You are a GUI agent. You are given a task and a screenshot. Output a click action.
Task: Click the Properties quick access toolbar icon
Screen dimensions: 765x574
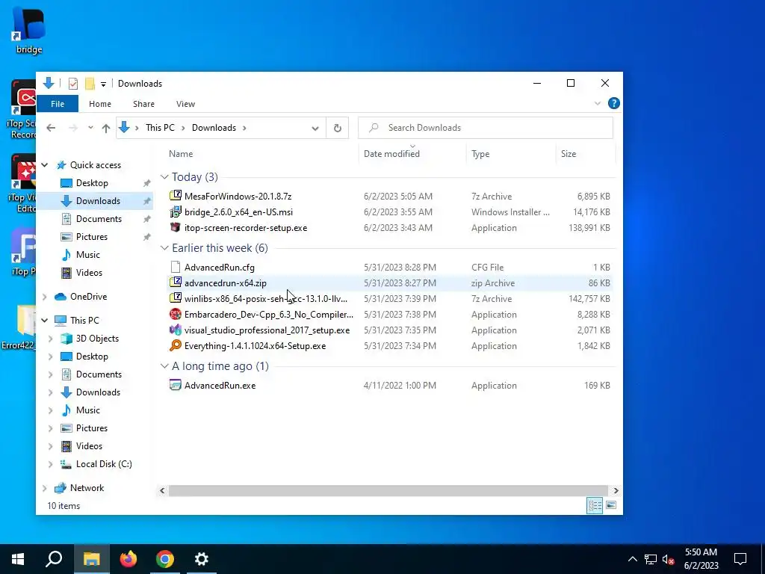pos(73,84)
